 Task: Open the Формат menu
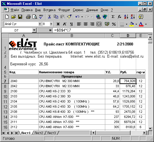(x=64, y=10)
